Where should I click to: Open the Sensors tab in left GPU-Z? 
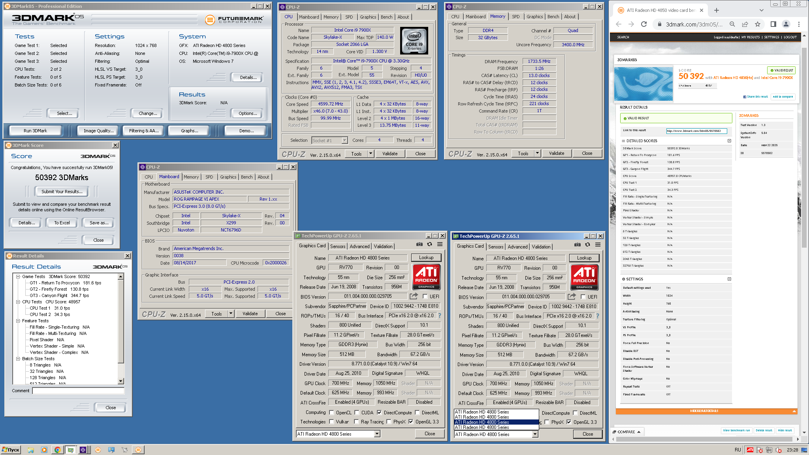pyautogui.click(x=338, y=246)
